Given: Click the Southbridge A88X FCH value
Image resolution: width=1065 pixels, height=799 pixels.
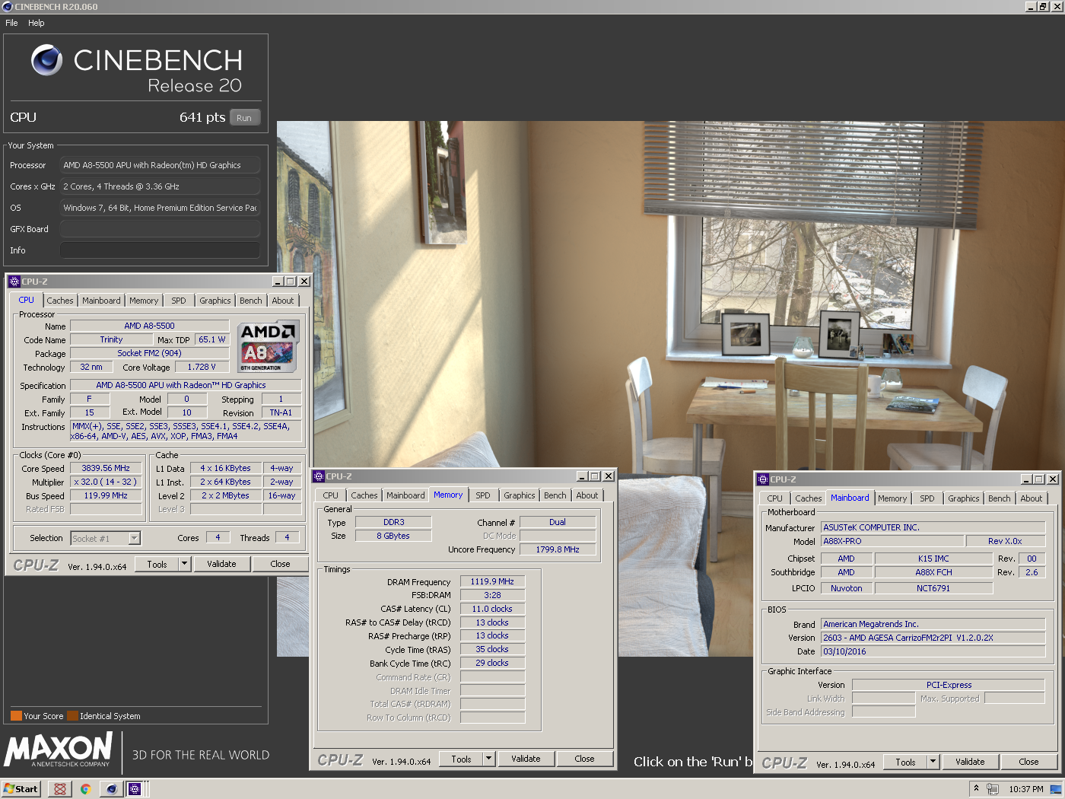Looking at the screenshot, I should 933,572.
